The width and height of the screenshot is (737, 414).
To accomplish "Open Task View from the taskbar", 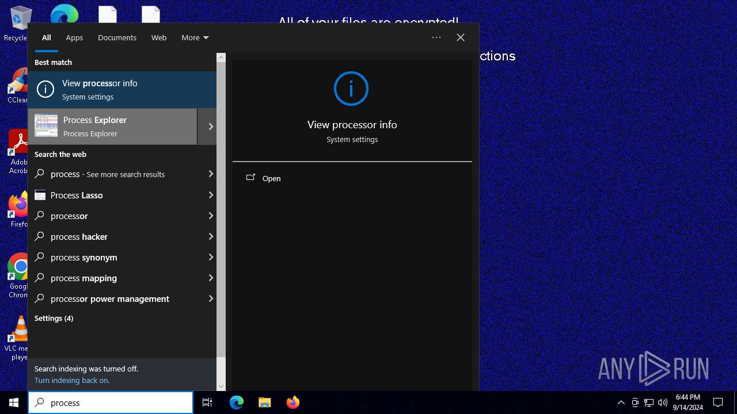I will click(207, 402).
